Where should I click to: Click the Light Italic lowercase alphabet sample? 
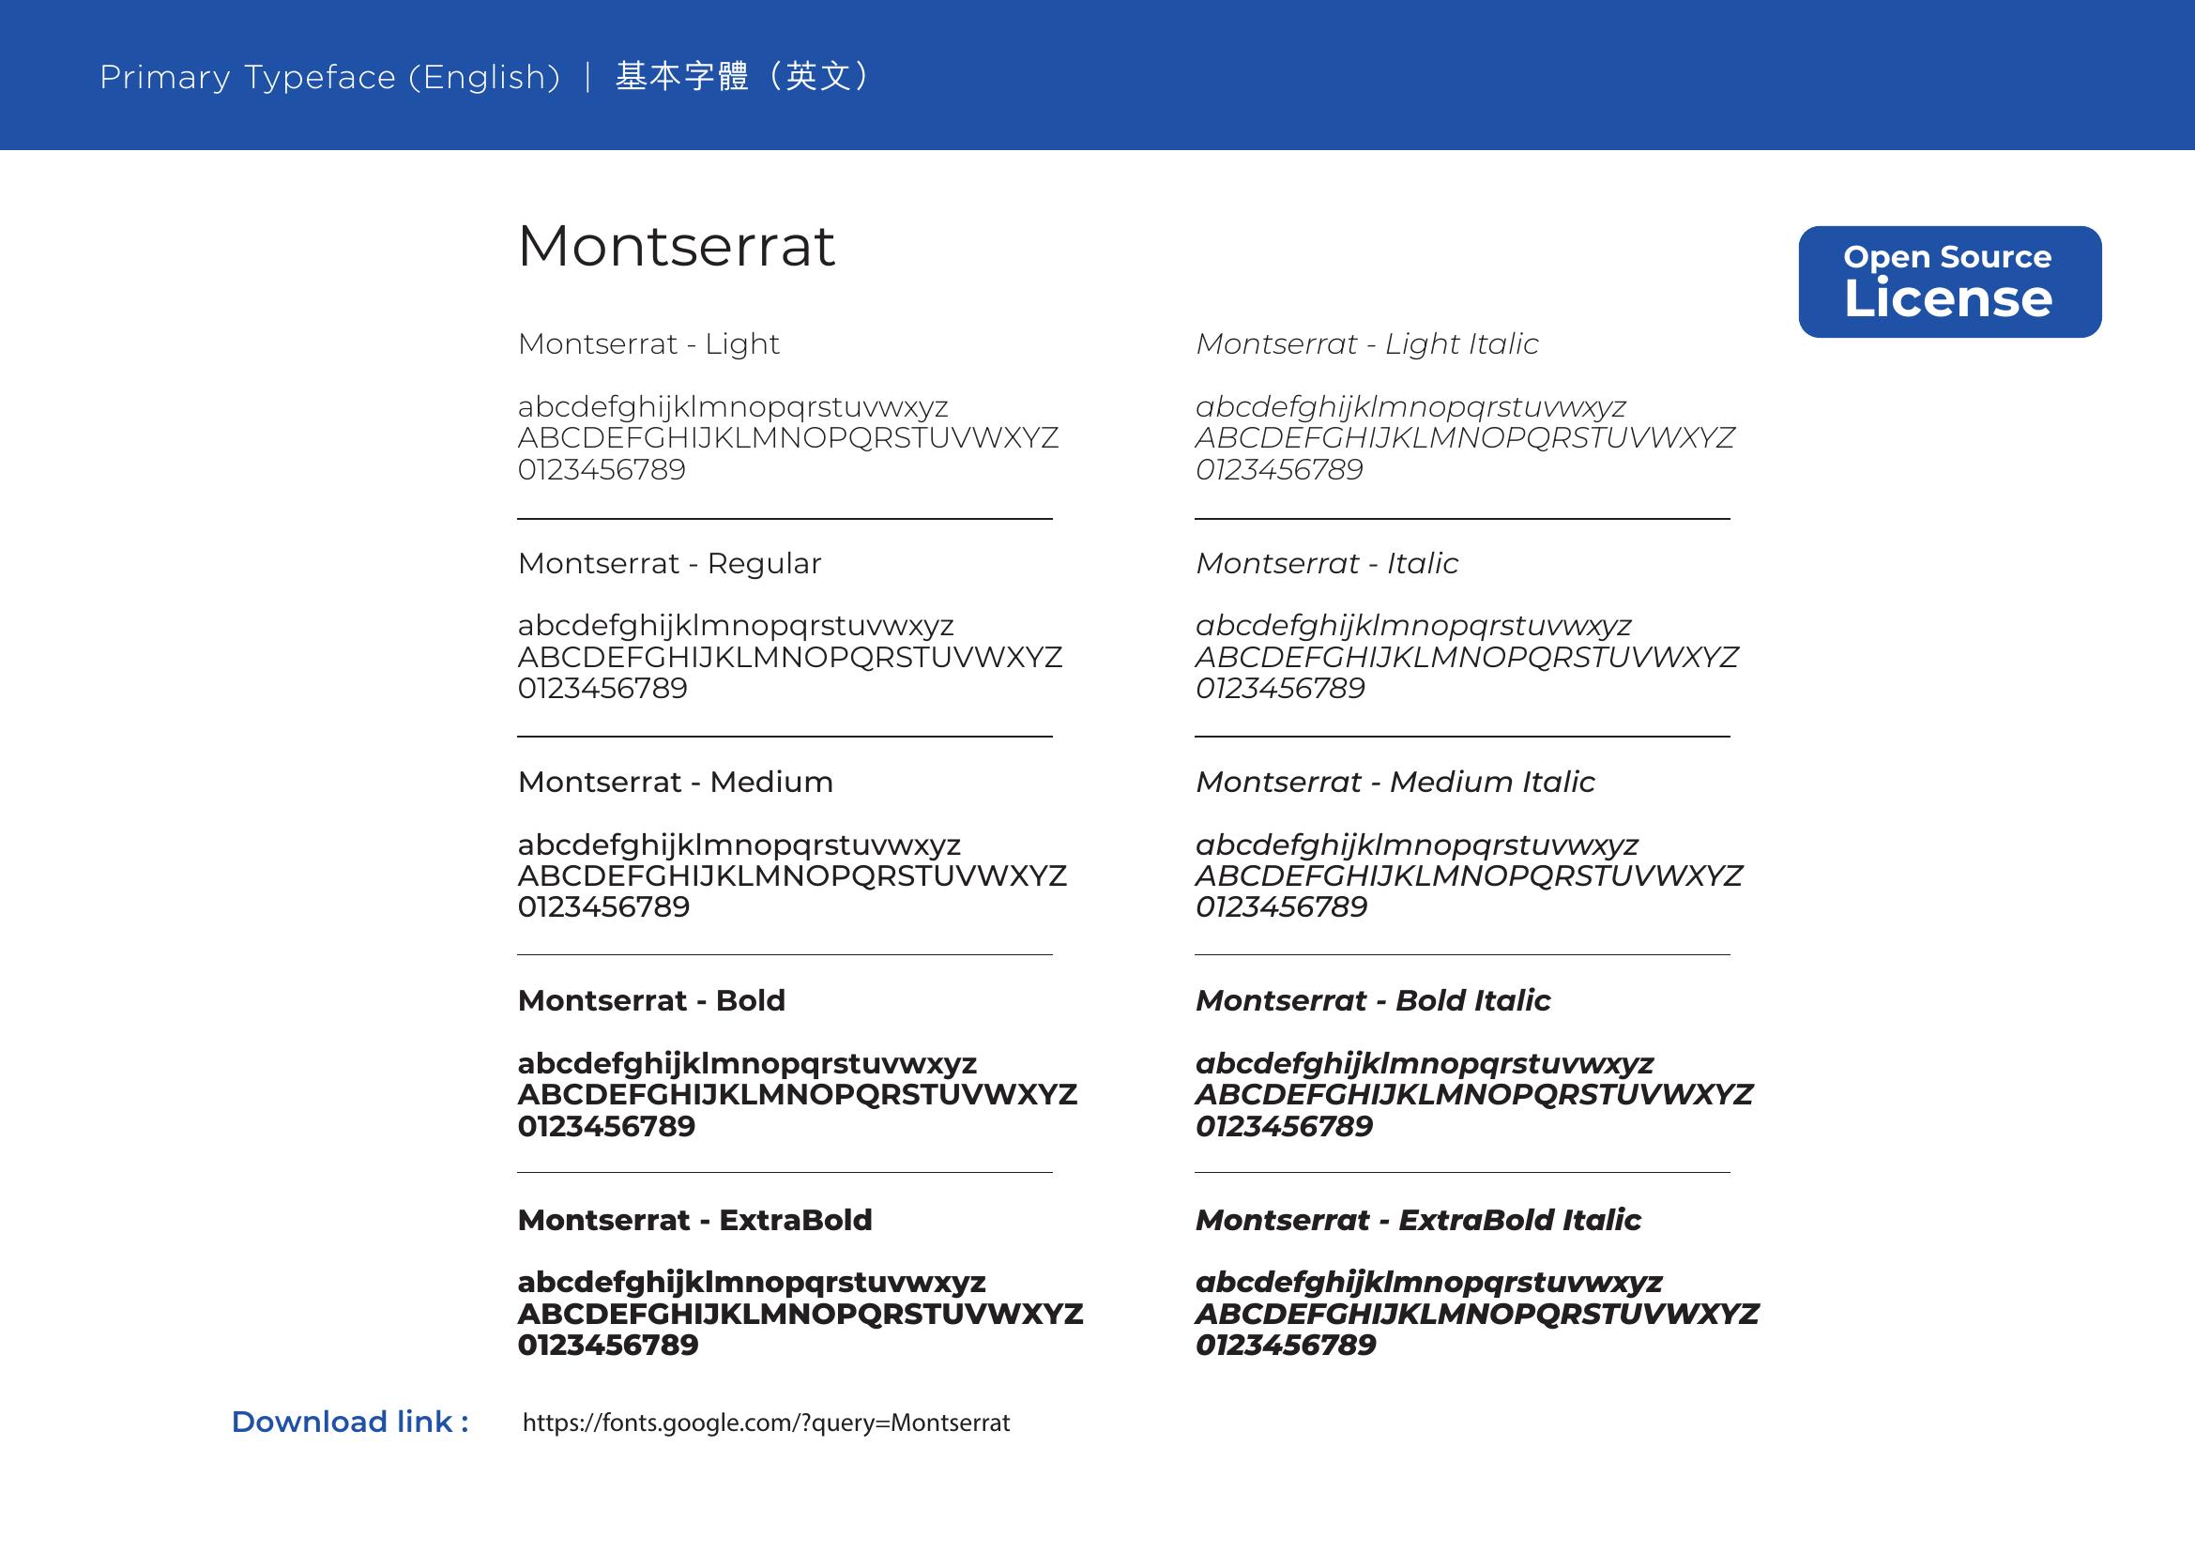coord(1410,407)
